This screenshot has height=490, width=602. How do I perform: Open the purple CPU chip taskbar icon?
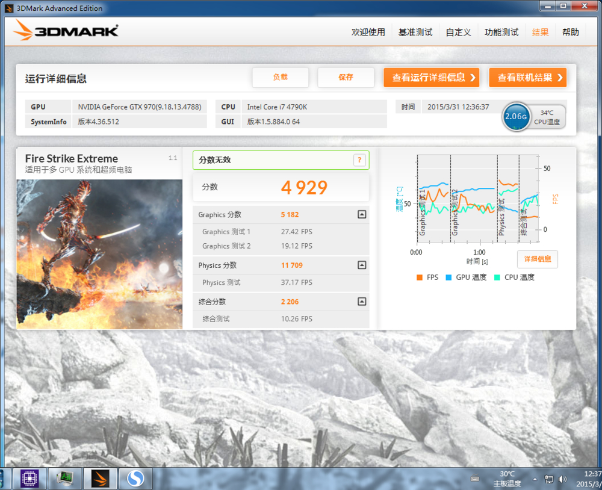29,479
